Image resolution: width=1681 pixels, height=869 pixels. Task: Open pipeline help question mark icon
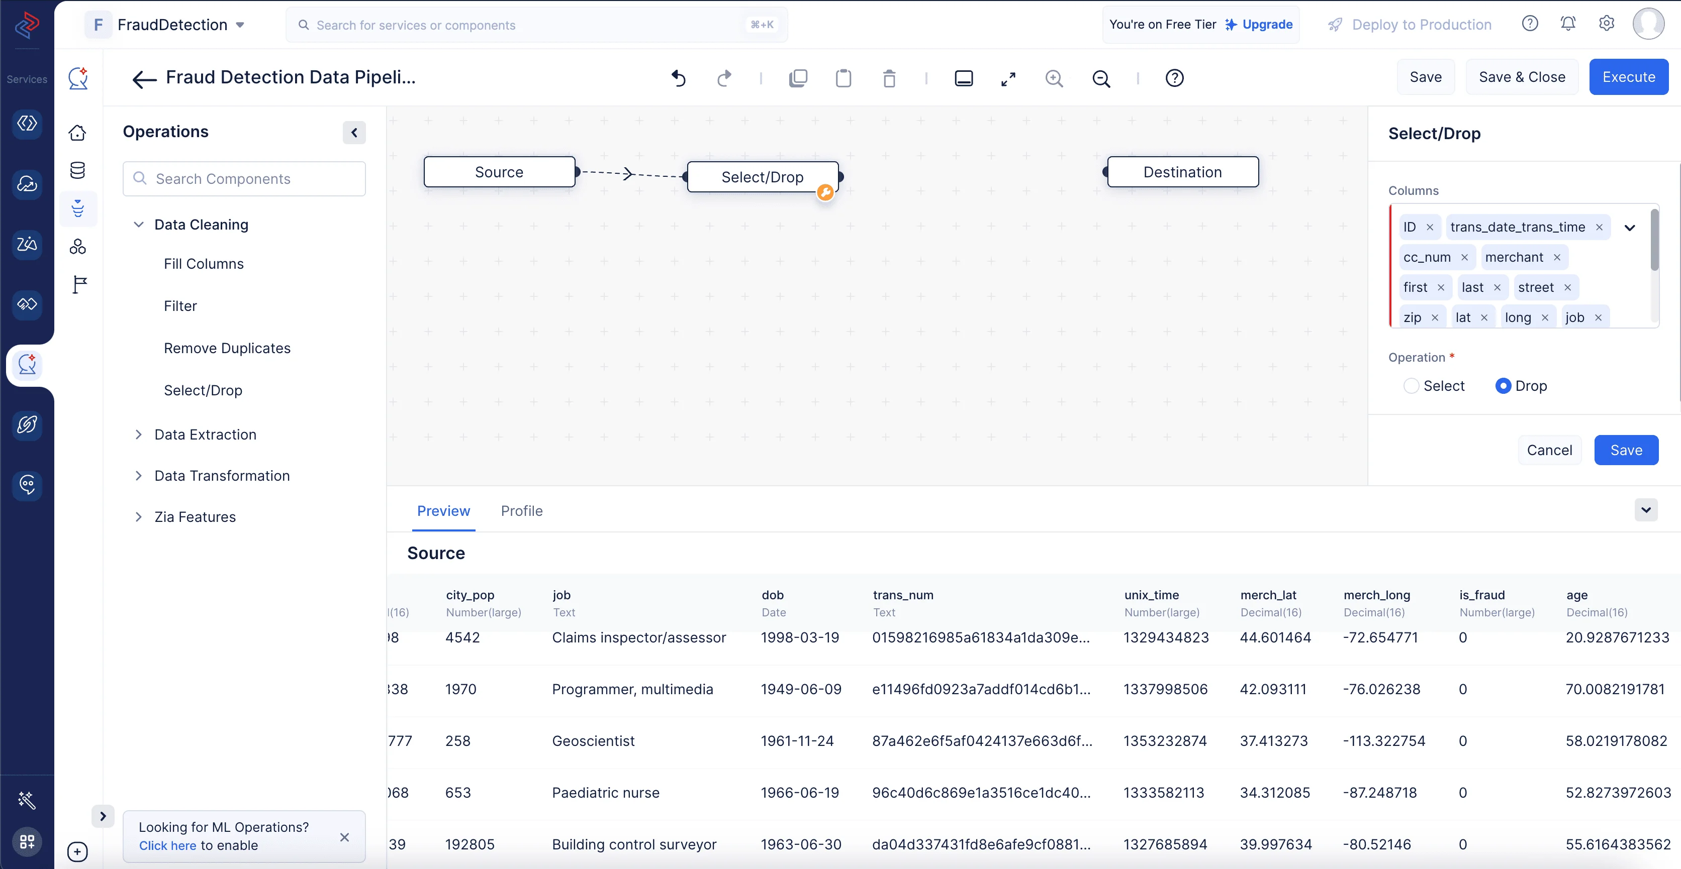[1175, 78]
